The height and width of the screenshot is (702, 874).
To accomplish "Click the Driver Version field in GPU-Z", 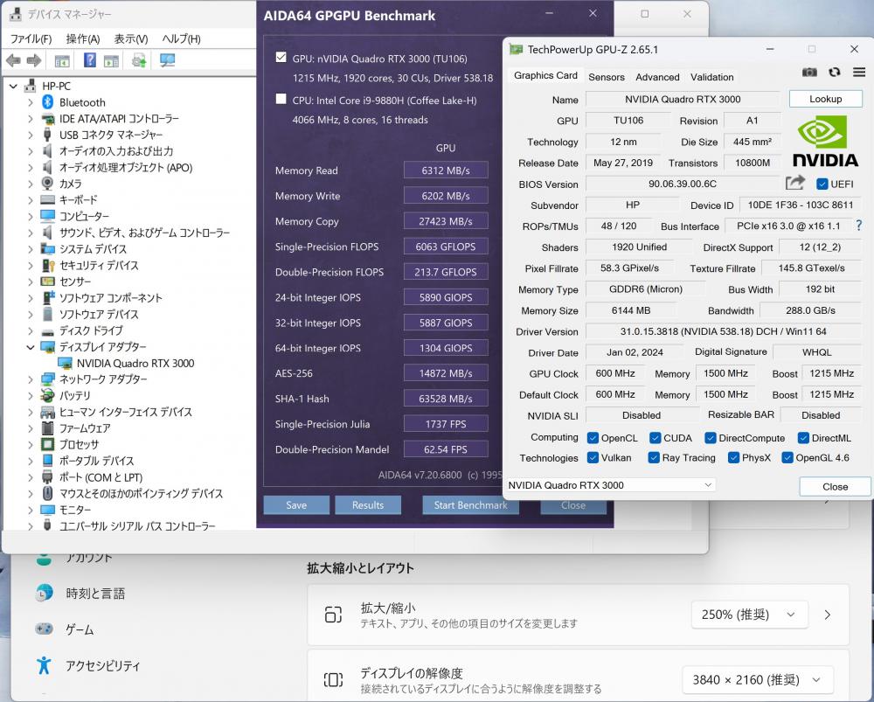I will click(x=723, y=331).
